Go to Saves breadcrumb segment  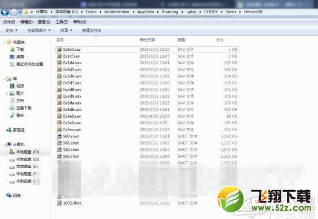tap(231, 12)
